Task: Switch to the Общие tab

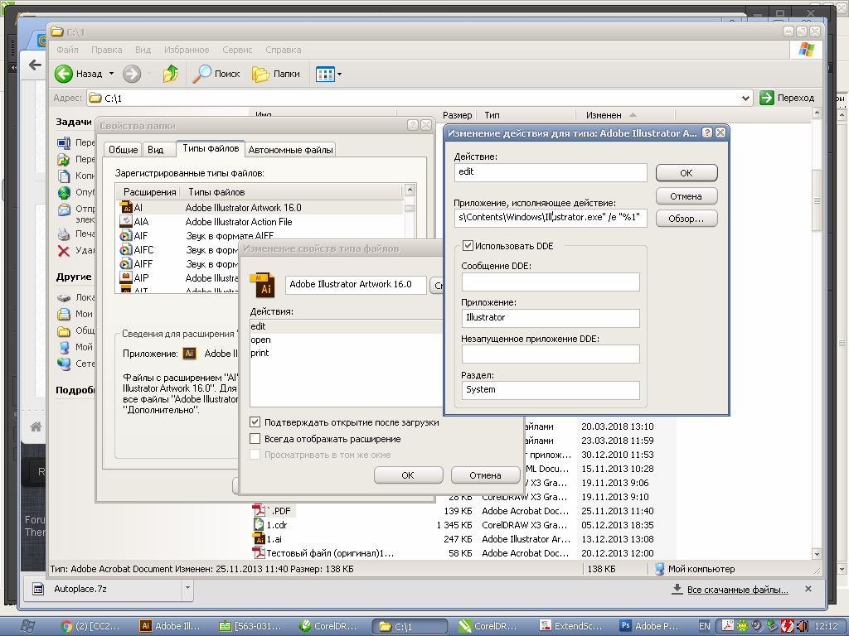Action: tap(124, 150)
